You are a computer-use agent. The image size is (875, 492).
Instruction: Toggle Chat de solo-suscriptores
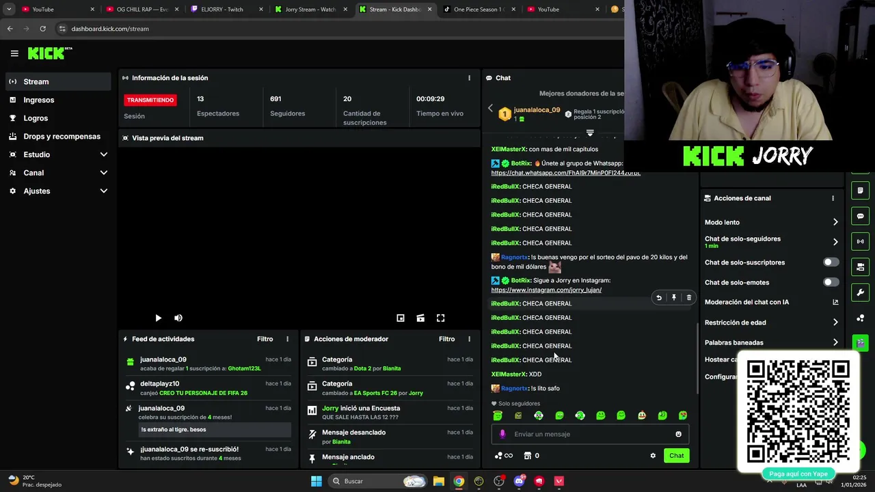pyautogui.click(x=831, y=262)
